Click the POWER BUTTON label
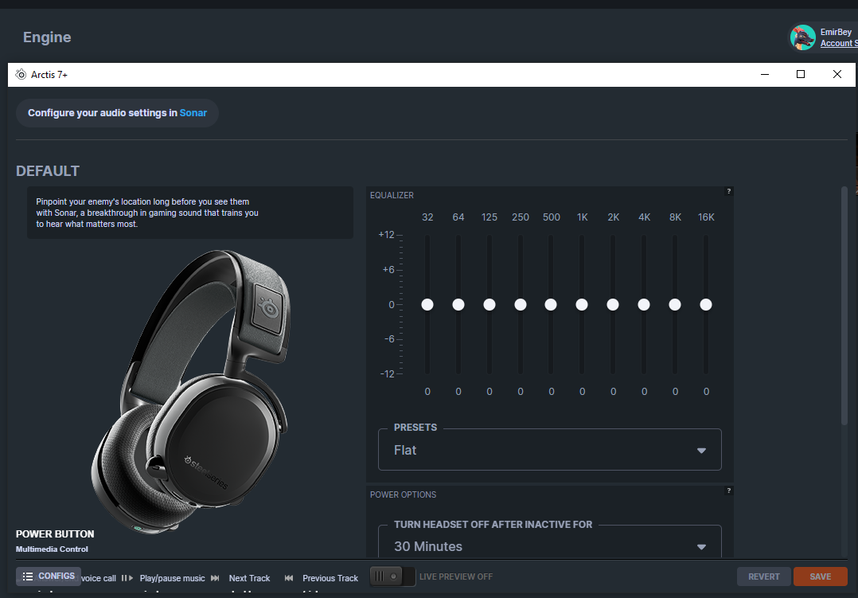 click(55, 534)
